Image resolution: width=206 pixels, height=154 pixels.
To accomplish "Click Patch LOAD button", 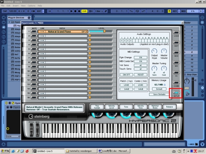I will pyautogui.click(x=126, y=85).
